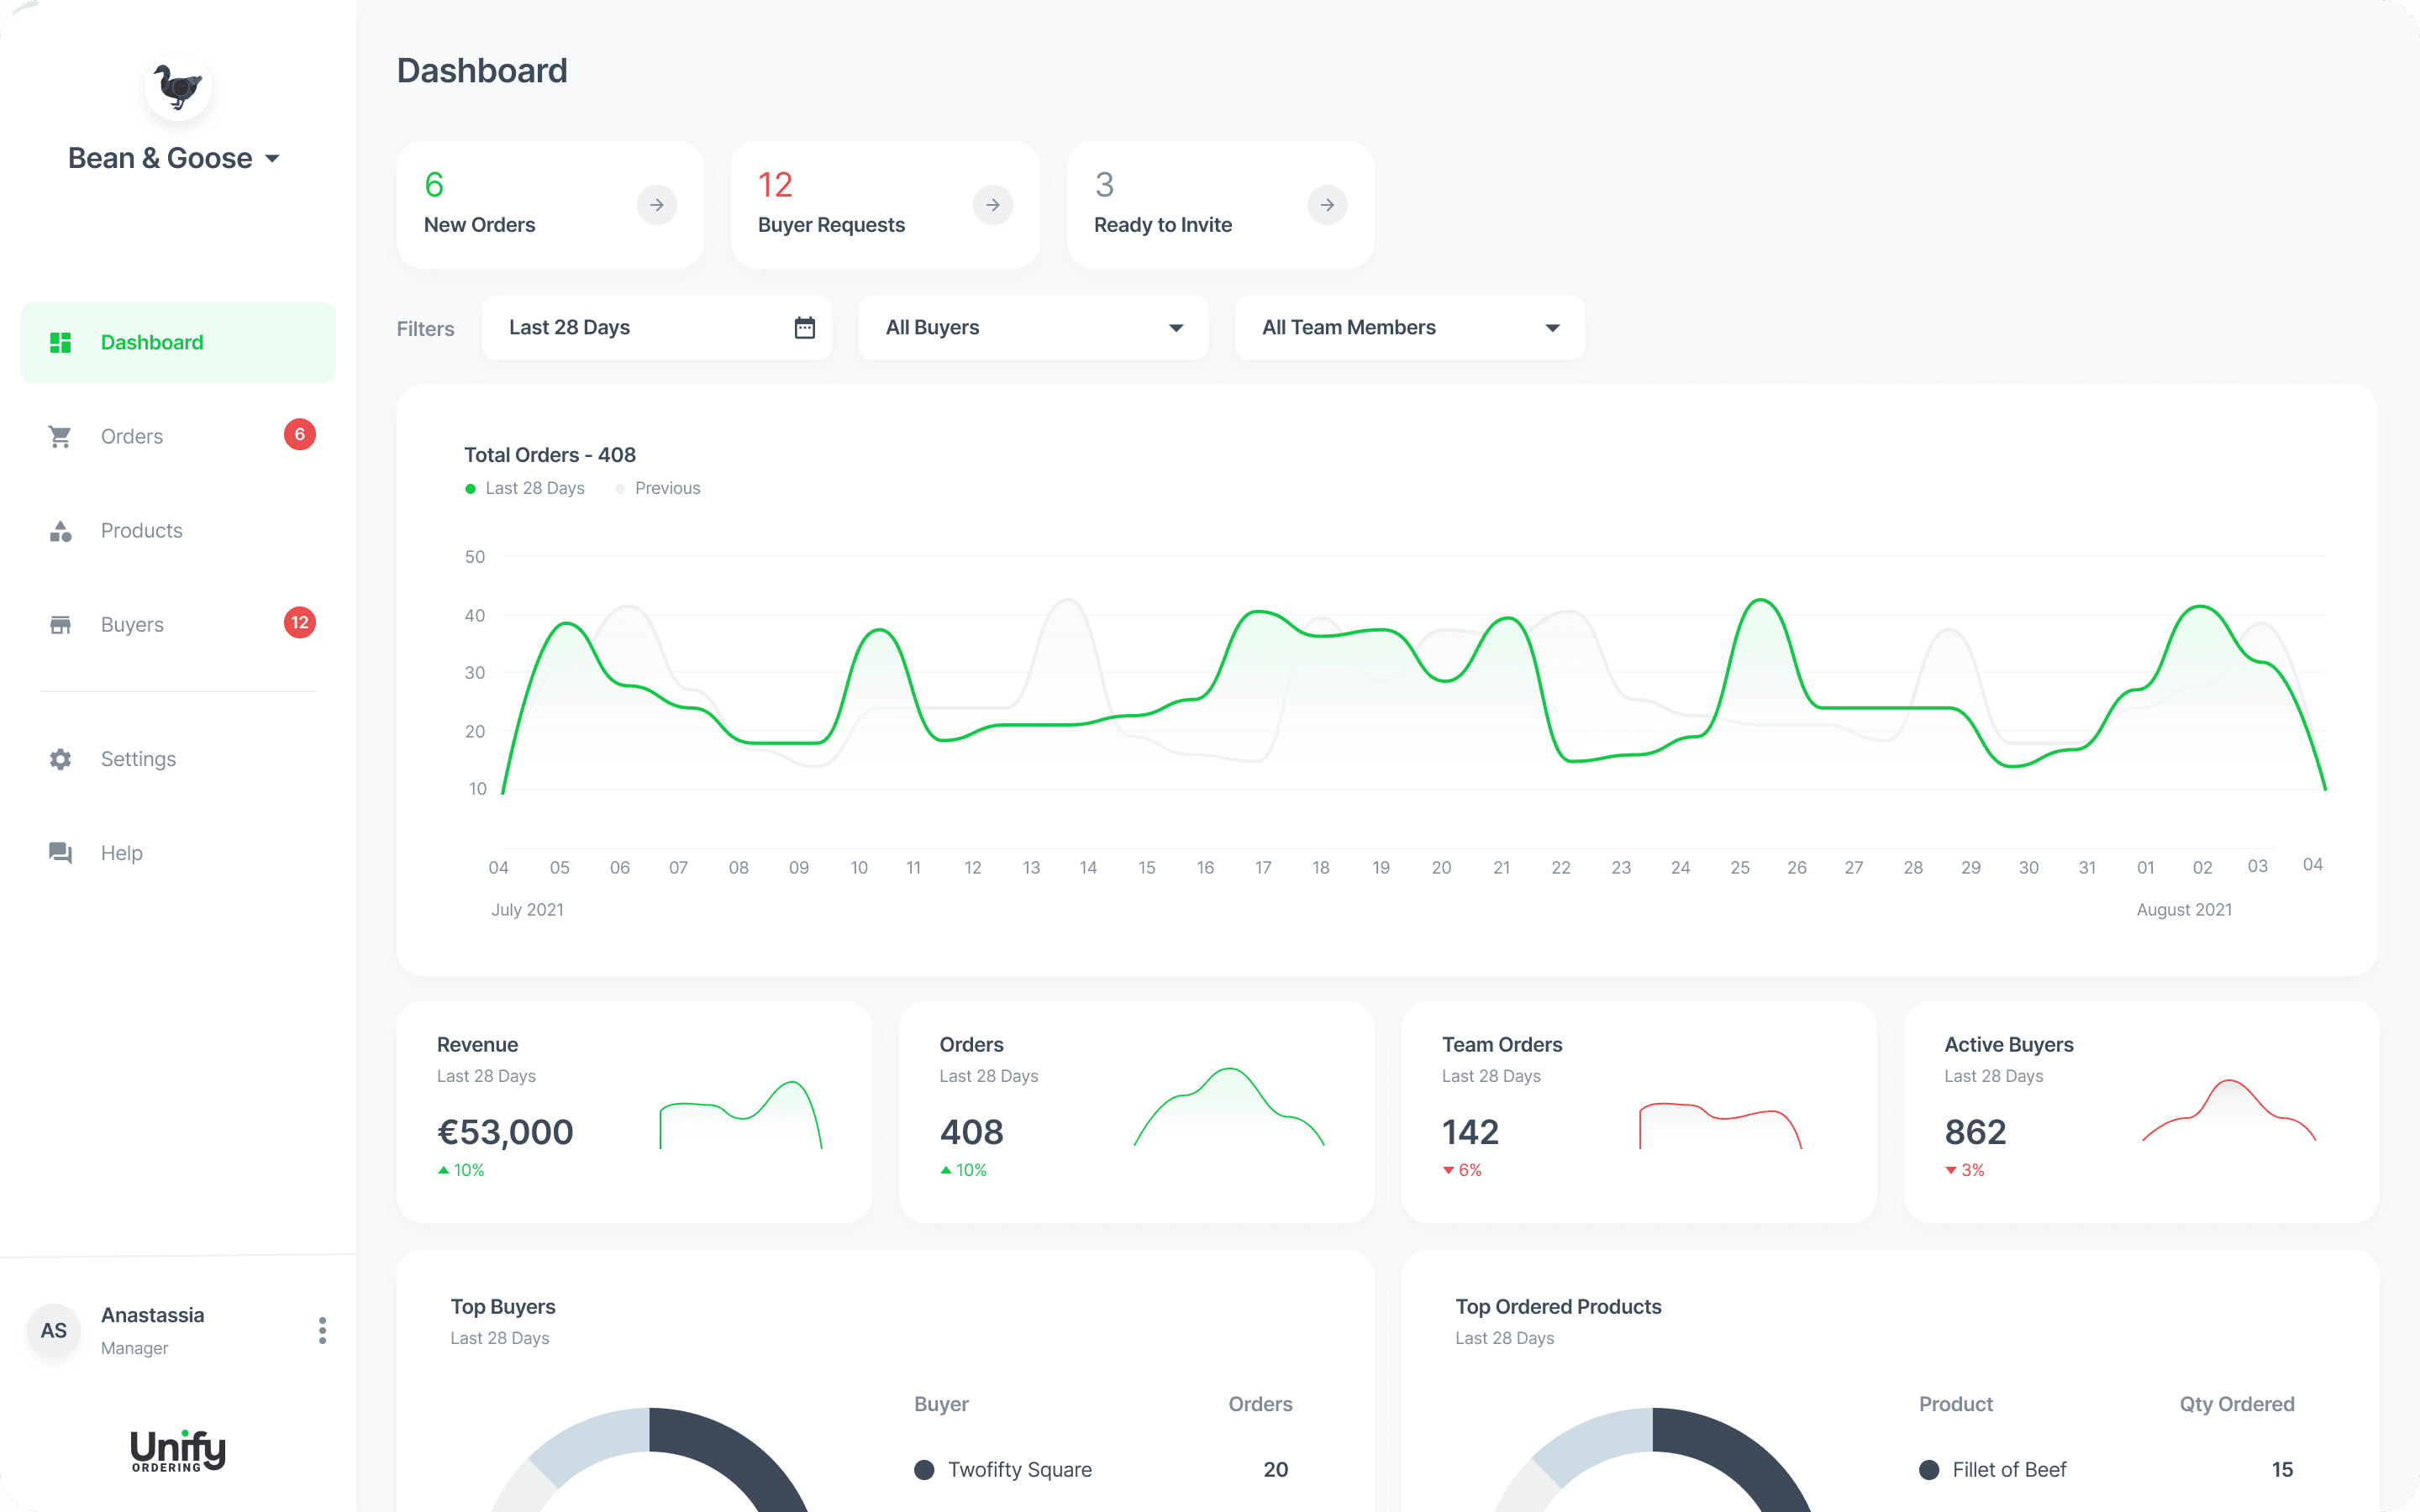2420x1512 pixels.
Task: Toggle the Previous series chart legend
Action: click(x=658, y=488)
